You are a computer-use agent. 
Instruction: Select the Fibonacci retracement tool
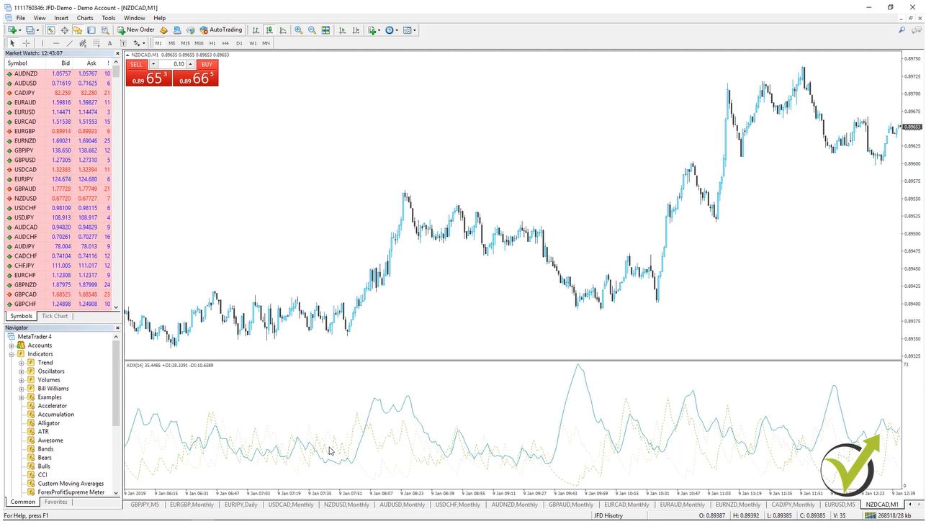pos(96,43)
